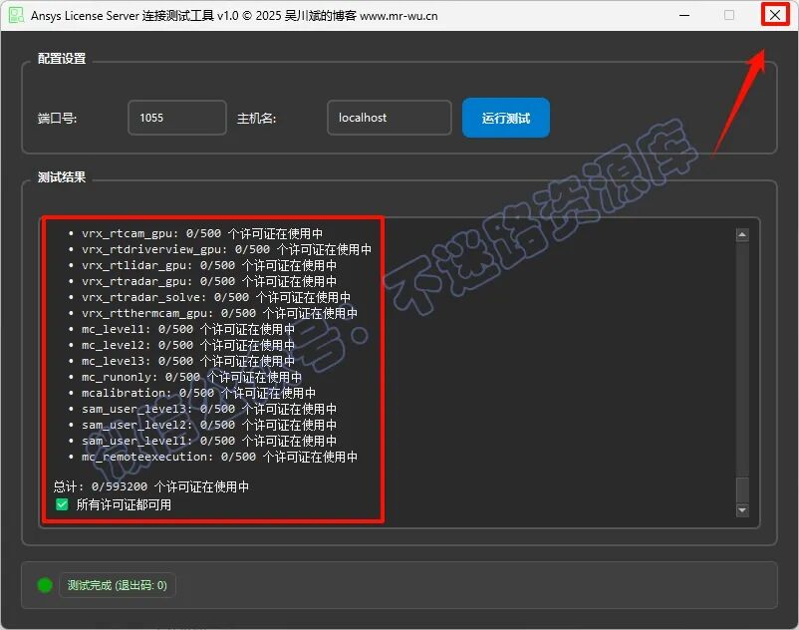Click the 测试完成 (退出码: 0) status label
Viewport: 799px width, 630px height.
(x=118, y=585)
